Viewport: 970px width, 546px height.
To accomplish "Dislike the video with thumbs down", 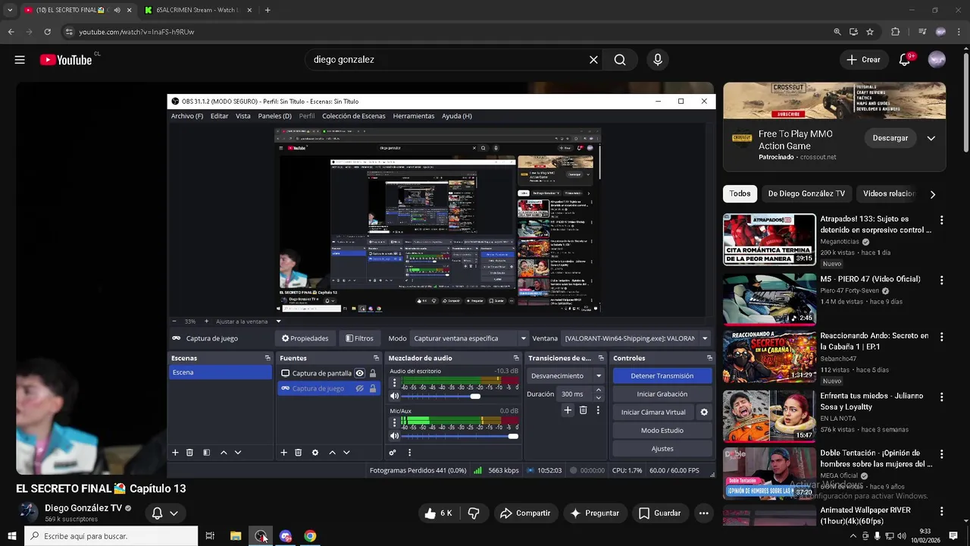I will (x=474, y=513).
